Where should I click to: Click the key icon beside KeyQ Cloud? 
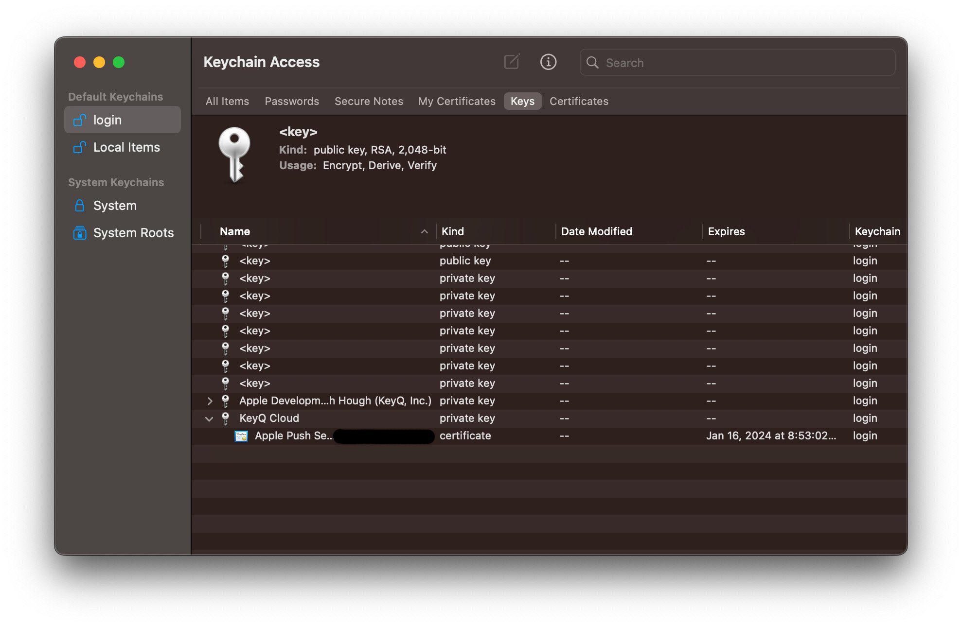(225, 418)
